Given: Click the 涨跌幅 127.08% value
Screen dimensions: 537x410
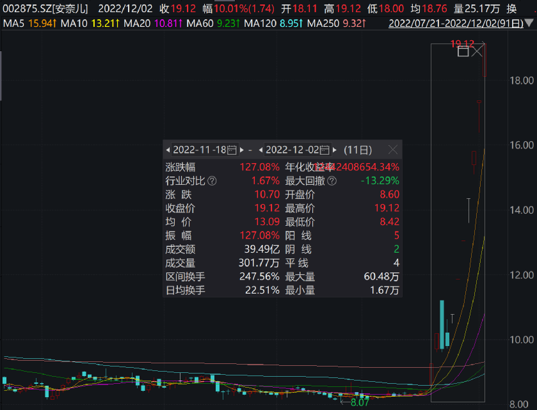Looking at the screenshot, I should (x=260, y=167).
